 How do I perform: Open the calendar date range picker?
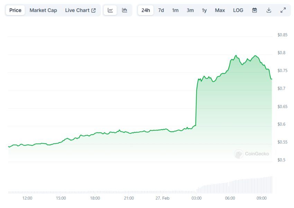[x=255, y=10]
